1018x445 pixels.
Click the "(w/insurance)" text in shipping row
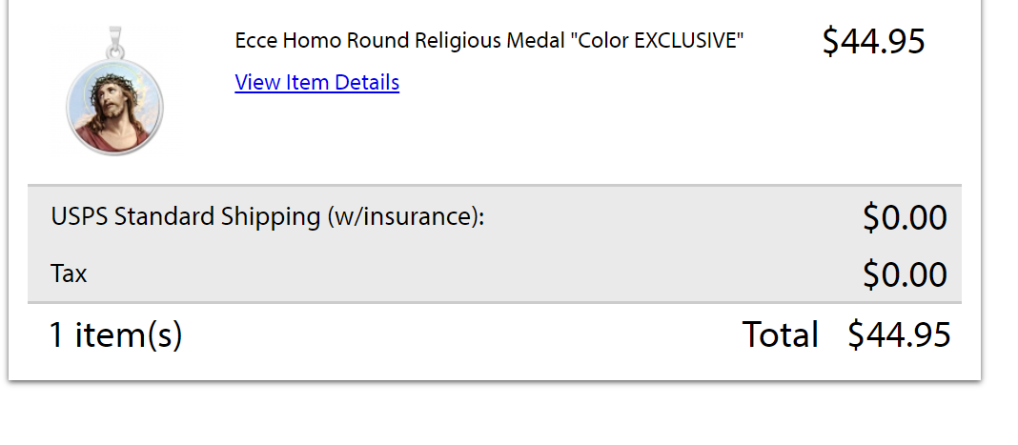405,216
